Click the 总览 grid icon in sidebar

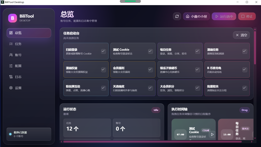pyautogui.click(x=11, y=33)
